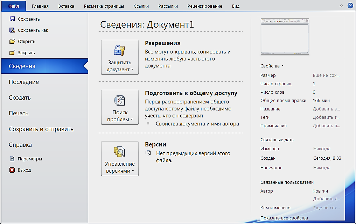Click Параметры label in left menu
Image resolution: width=356 pixels, height=224 pixels.
click(30, 159)
